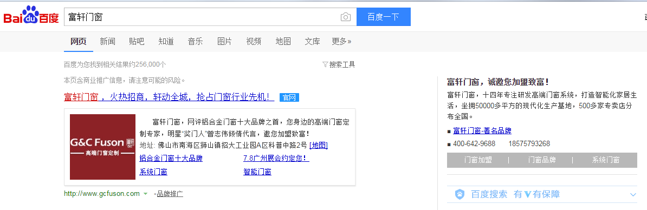
Task: Open the 视频 tab
Action: point(254,41)
